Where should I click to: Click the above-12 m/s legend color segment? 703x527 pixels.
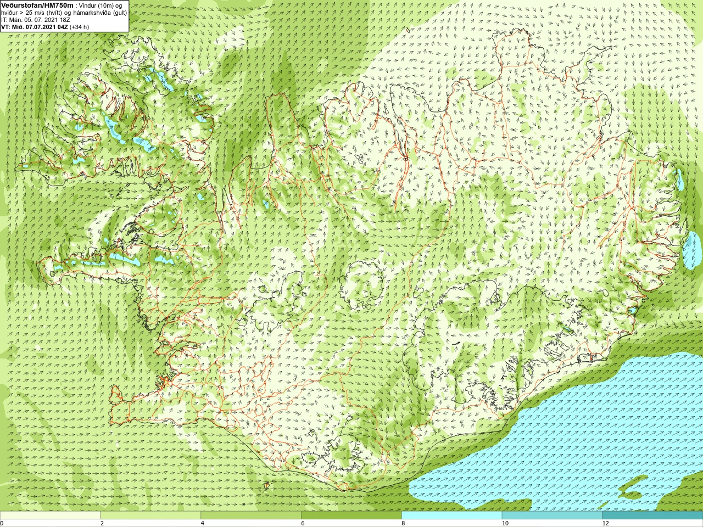pyautogui.click(x=652, y=515)
